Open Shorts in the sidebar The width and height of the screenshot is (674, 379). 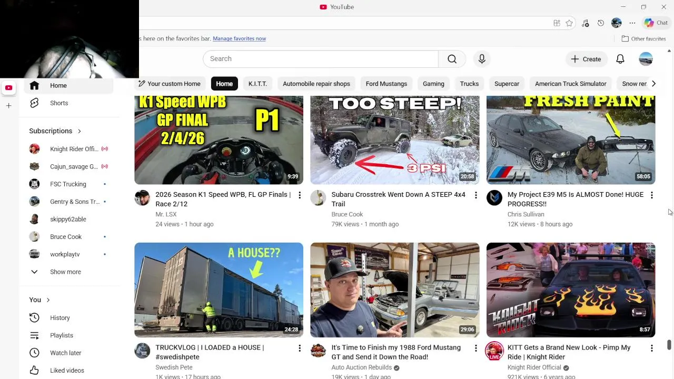[x=68, y=103]
